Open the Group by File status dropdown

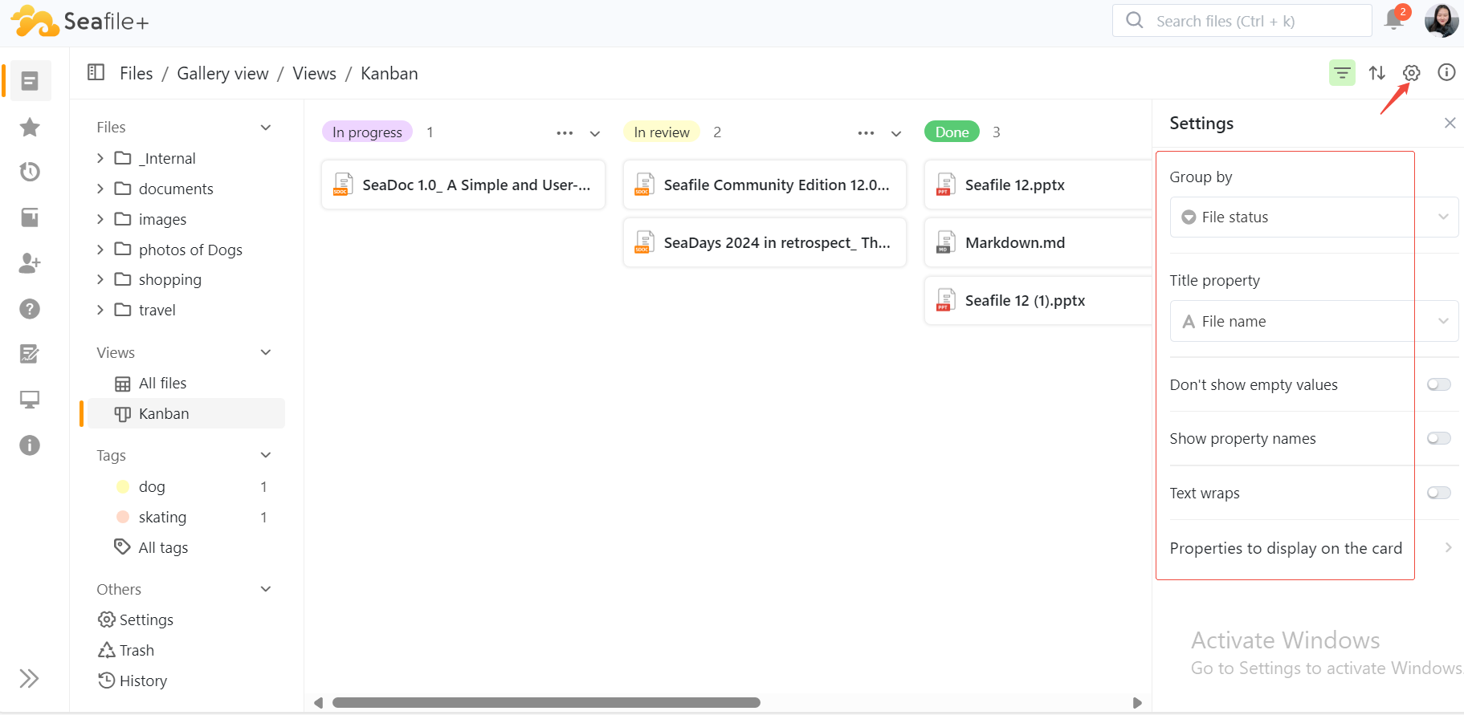coord(1313,217)
